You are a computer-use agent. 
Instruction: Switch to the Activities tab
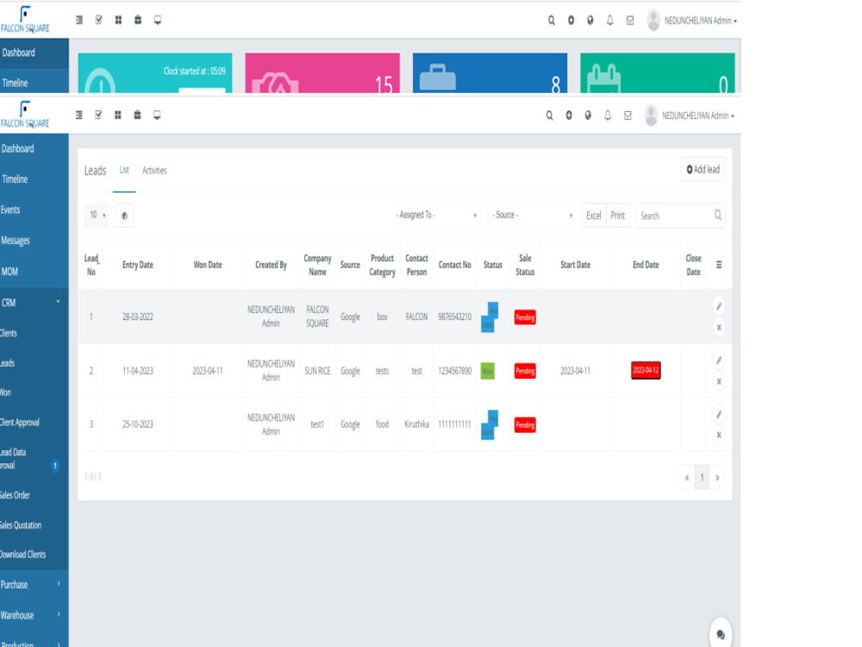coord(154,170)
